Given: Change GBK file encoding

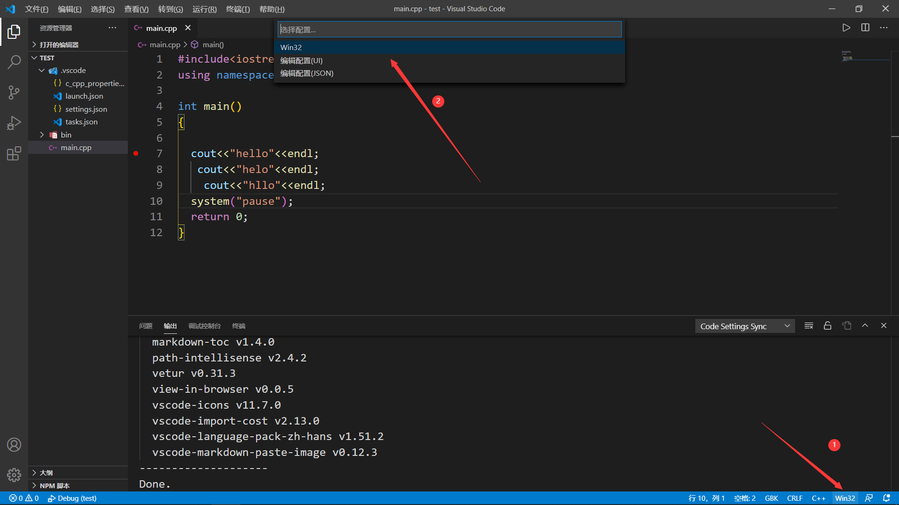Looking at the screenshot, I should point(771,498).
